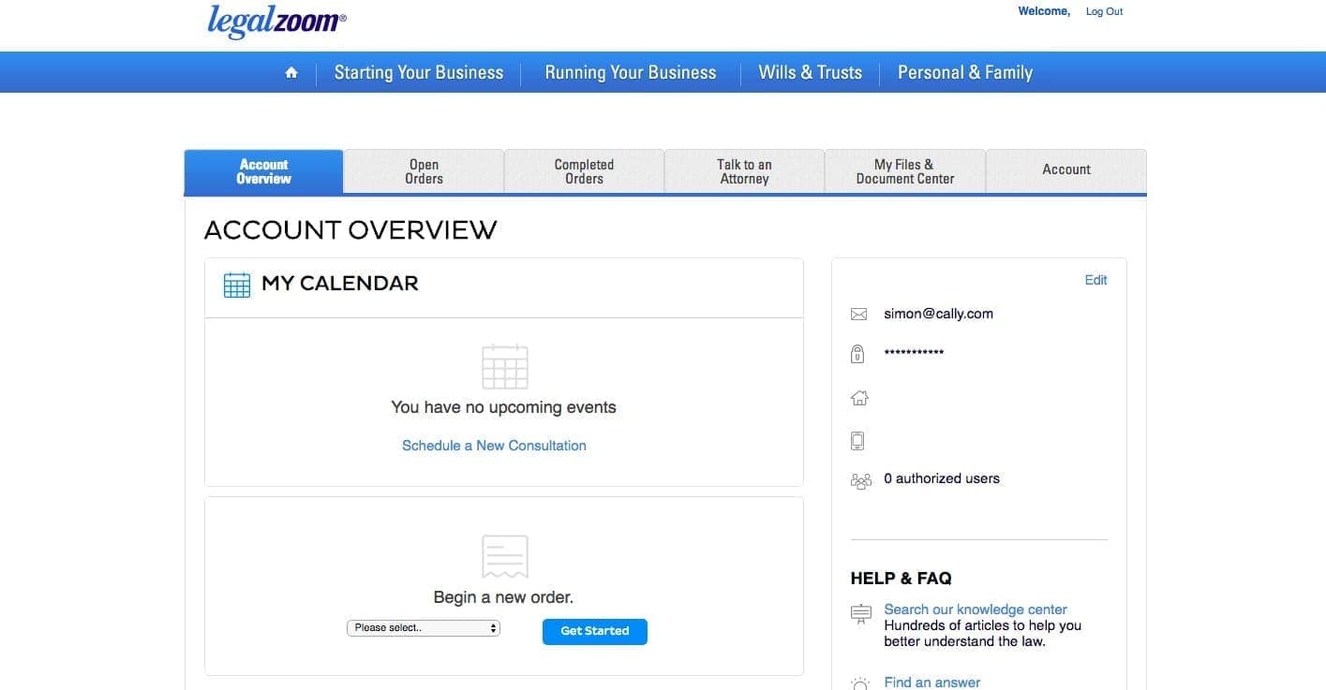
Task: Switch to the Account tab
Action: [1066, 171]
